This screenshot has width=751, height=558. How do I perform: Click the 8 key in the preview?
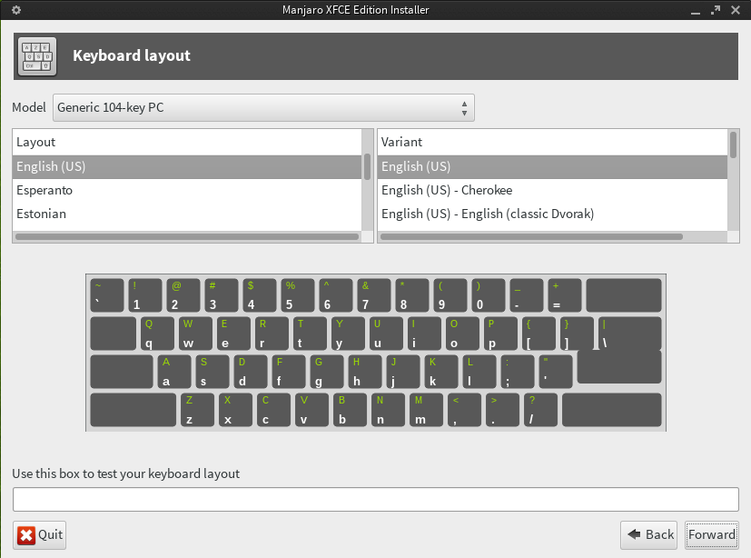point(412,295)
